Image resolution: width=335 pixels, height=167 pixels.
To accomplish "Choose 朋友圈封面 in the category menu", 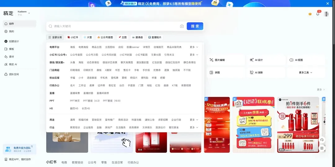I will (142, 63).
